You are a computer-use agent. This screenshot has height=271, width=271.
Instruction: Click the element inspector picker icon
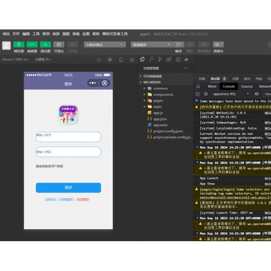point(198,87)
